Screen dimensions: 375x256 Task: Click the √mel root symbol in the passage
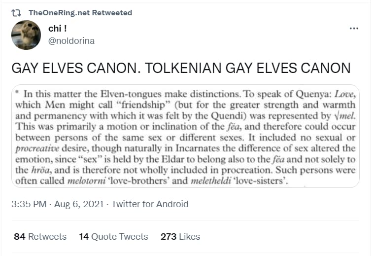click(x=344, y=116)
